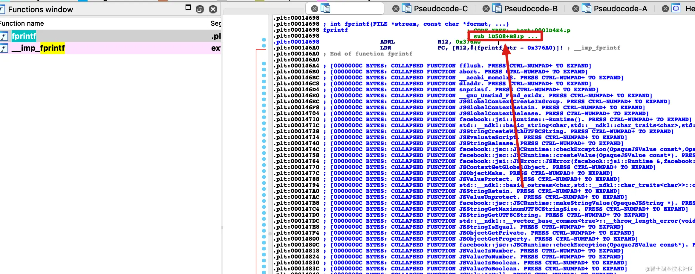Close the Pseudocode-A tab
695x274 pixels.
576,9
